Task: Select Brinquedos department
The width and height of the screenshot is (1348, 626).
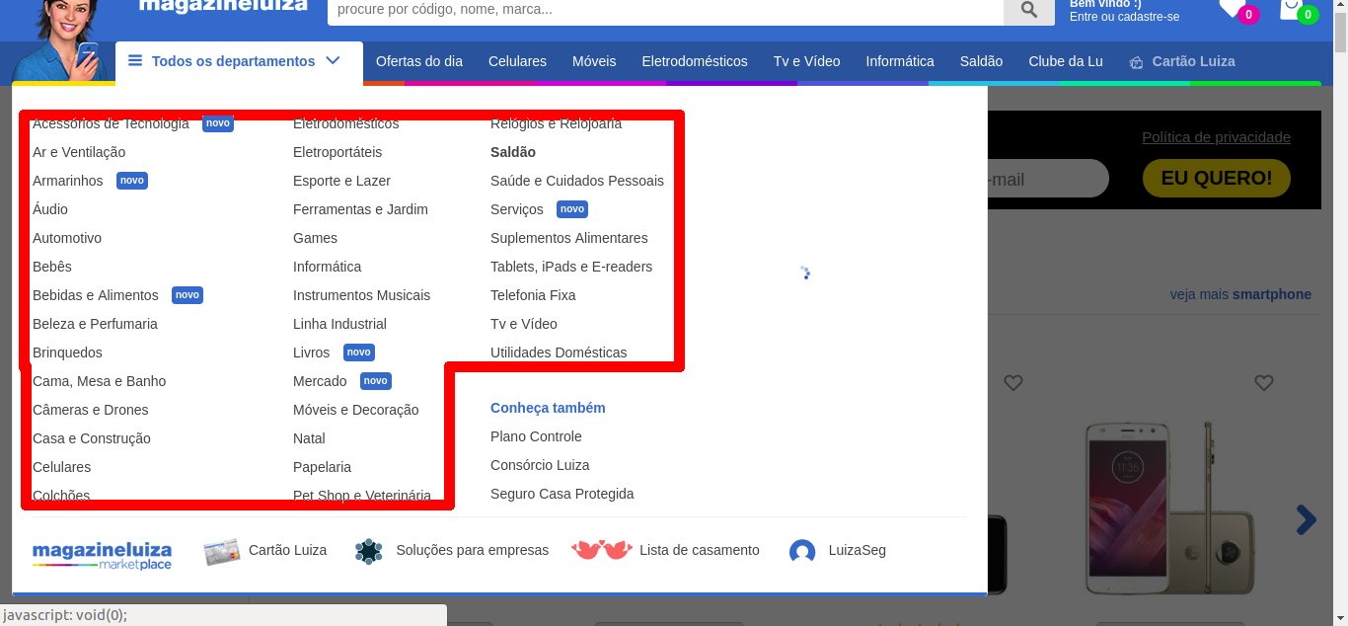Action: pyautogui.click(x=67, y=352)
